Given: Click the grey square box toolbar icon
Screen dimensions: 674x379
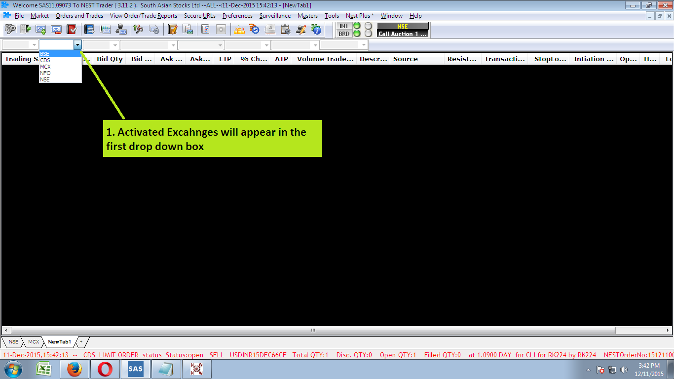Looking at the screenshot, I should 221,30.
